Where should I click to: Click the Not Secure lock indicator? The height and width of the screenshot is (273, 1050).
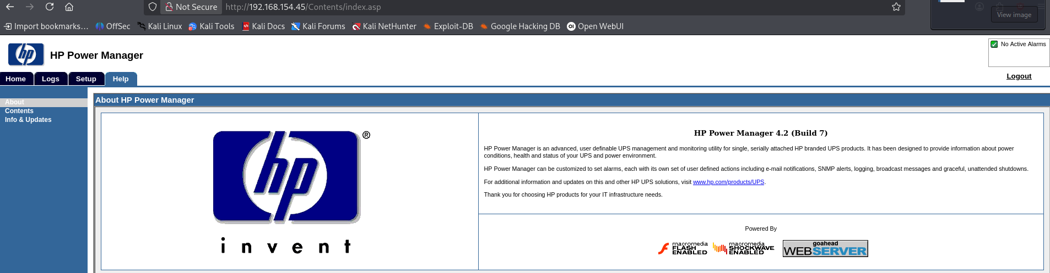point(192,7)
